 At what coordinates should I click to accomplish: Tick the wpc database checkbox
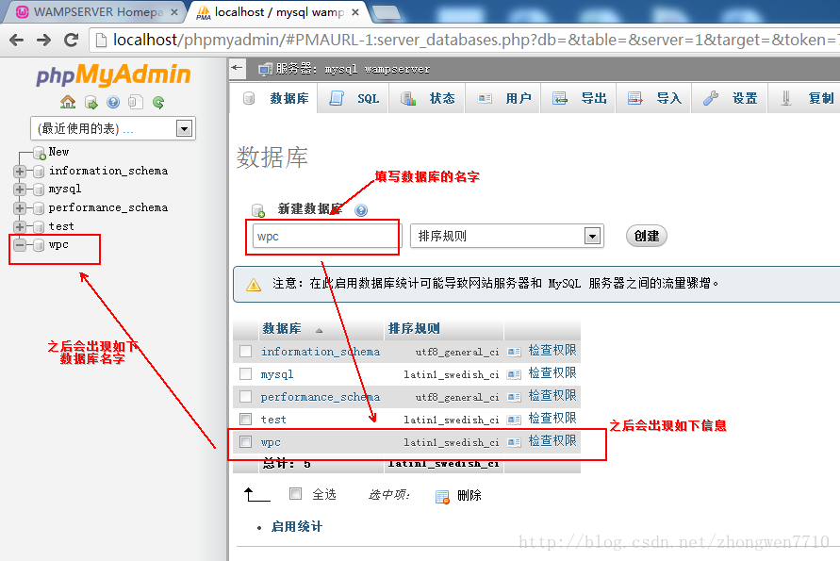[245, 441]
